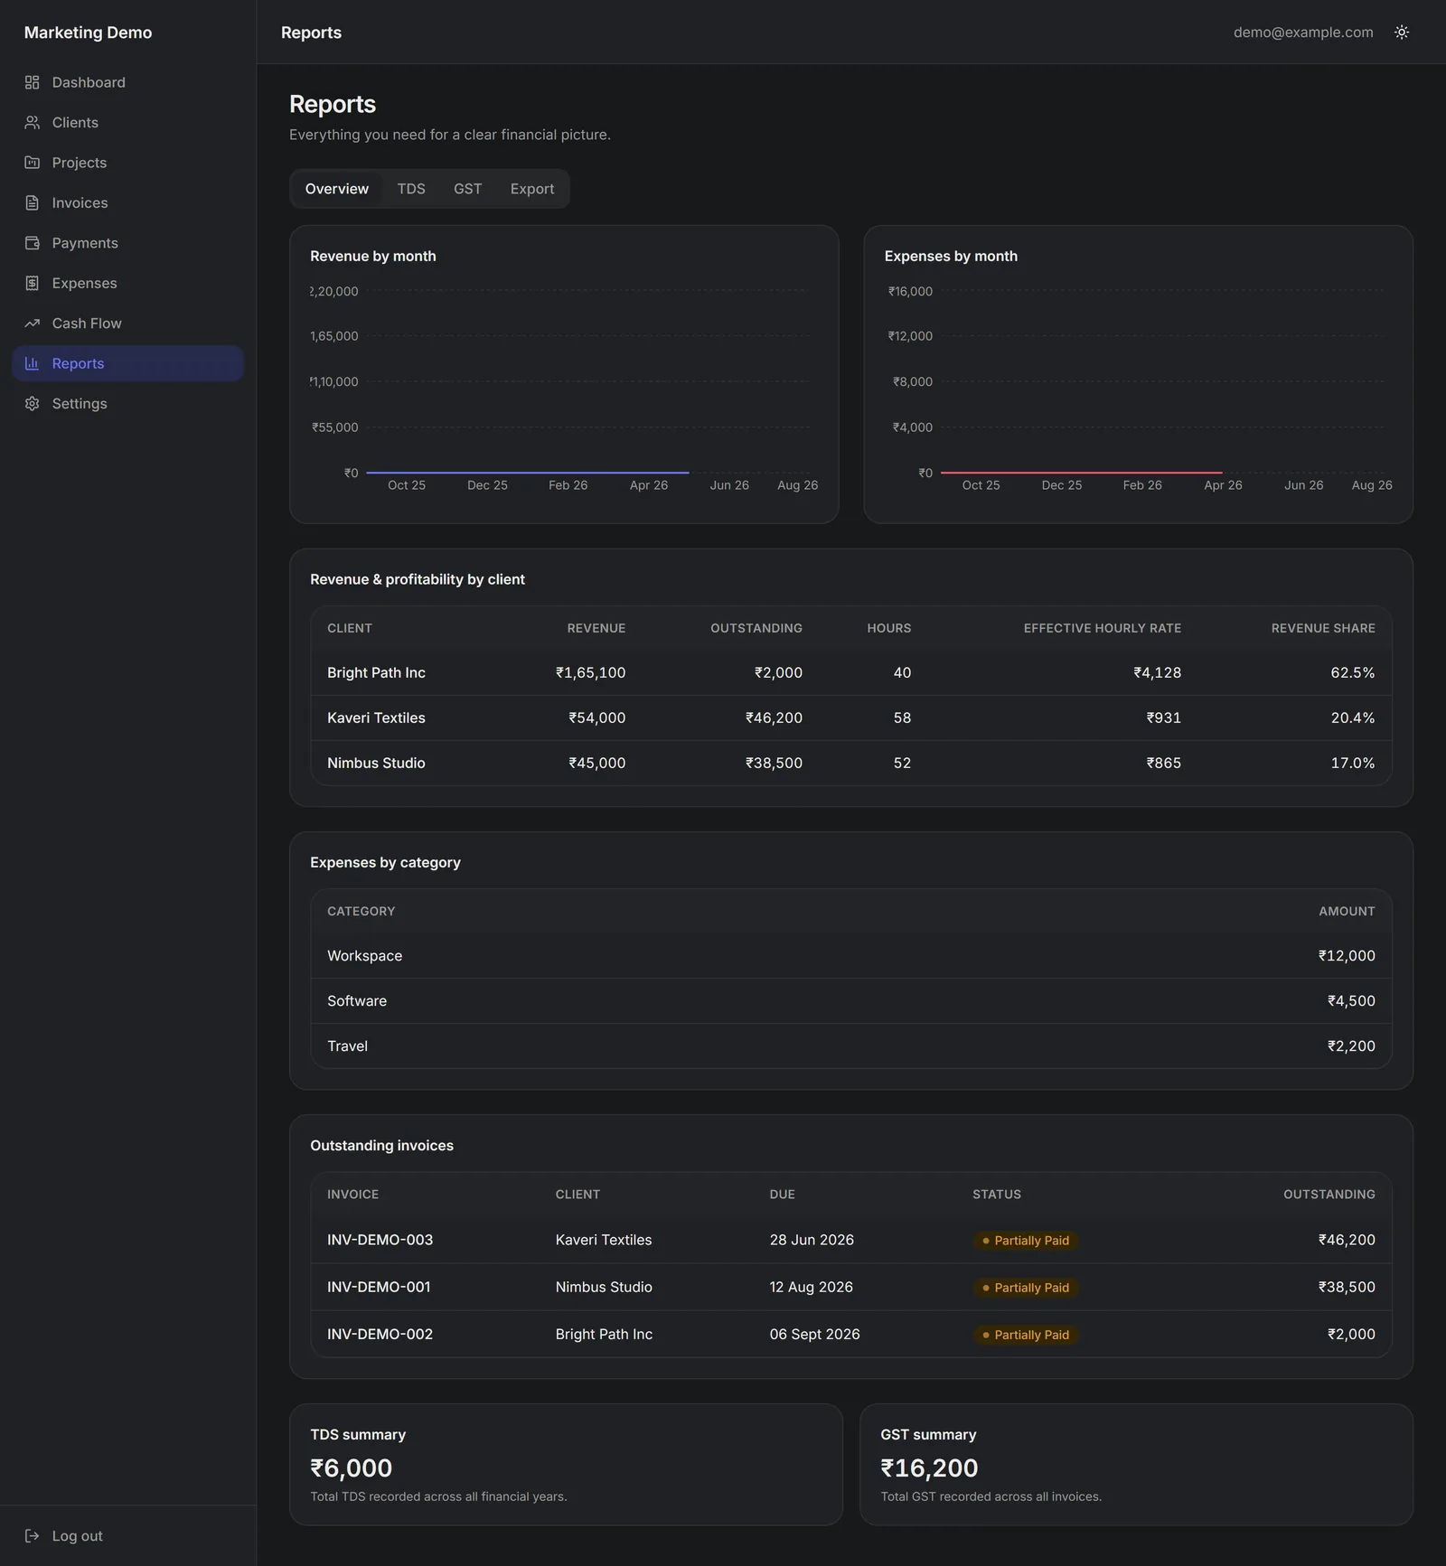
Task: Click the REVENUE SHARE column header
Action: 1323,628
